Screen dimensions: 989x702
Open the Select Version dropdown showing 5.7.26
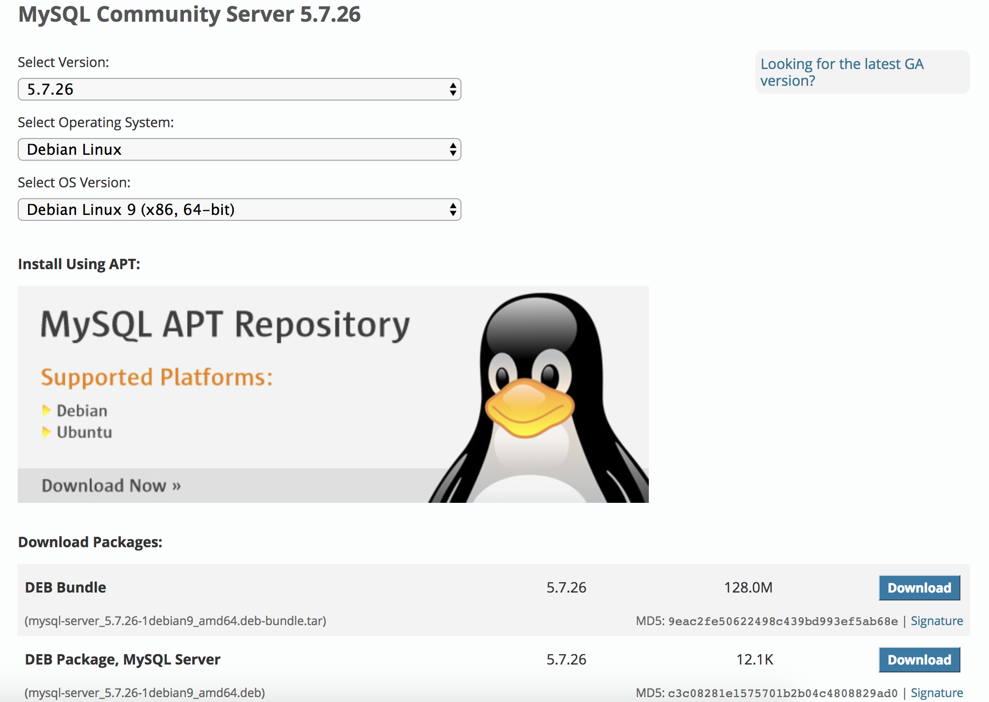tap(239, 89)
